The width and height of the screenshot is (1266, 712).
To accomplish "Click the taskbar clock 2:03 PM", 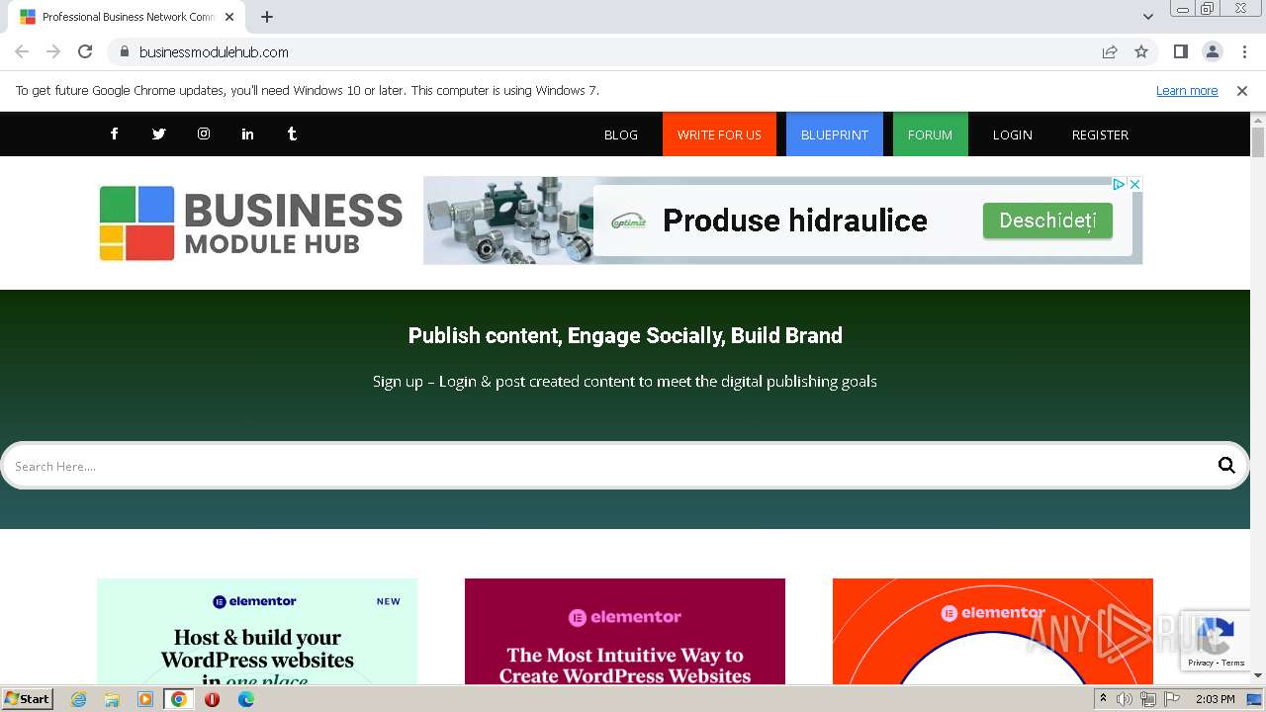I will (x=1215, y=699).
